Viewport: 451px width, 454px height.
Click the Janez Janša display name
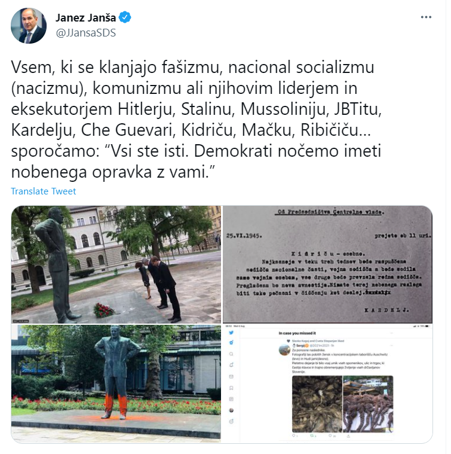85,18
